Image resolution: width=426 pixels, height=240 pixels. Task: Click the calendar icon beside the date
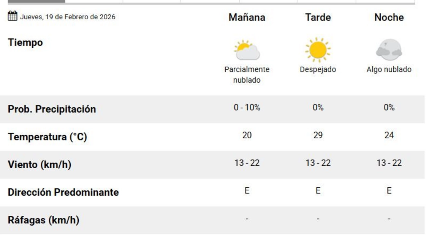(x=13, y=16)
